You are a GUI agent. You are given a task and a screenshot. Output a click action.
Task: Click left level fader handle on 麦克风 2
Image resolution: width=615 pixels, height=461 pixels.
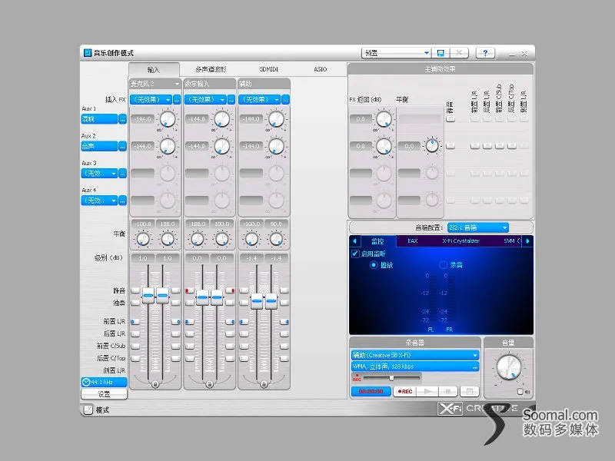point(148,295)
